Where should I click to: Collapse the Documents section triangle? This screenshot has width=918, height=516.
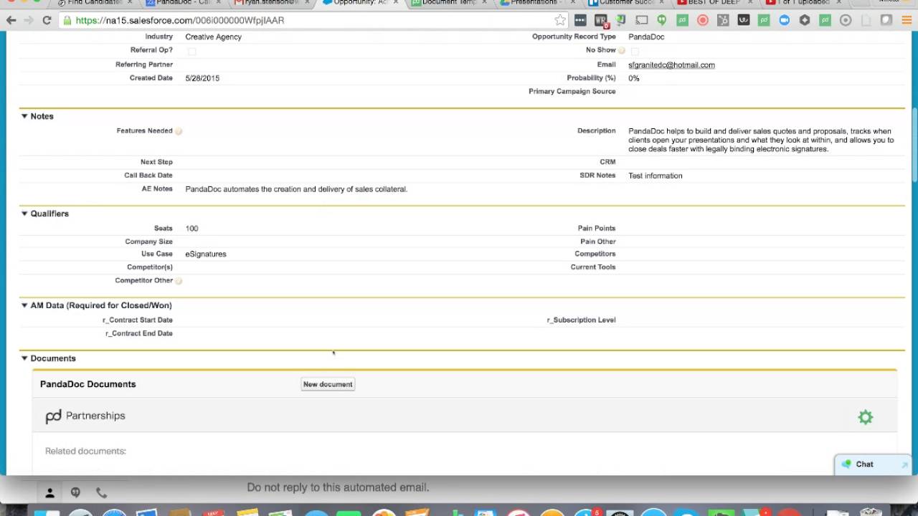(x=24, y=358)
